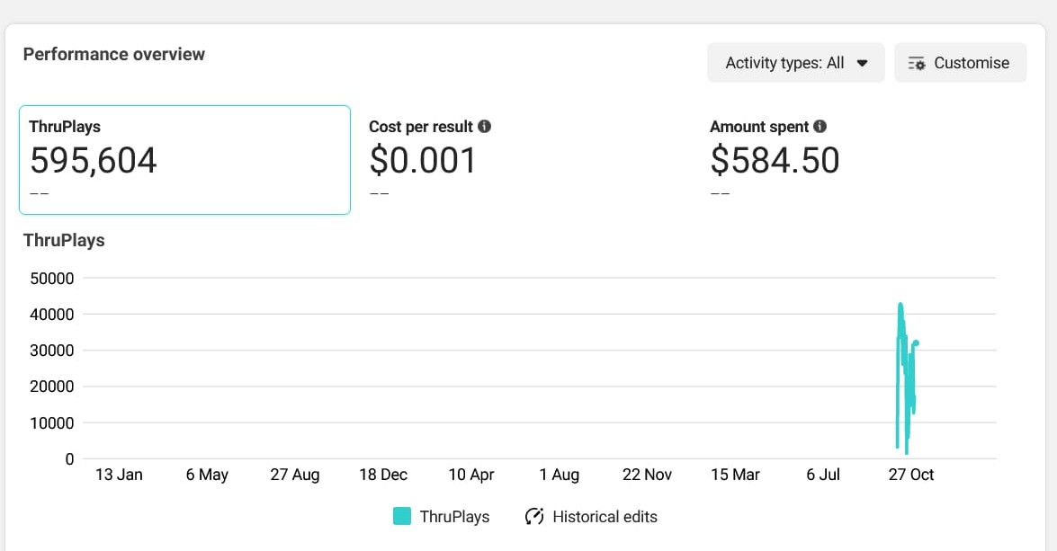
Task: Select the Cost per result metric card
Action: pos(522,160)
